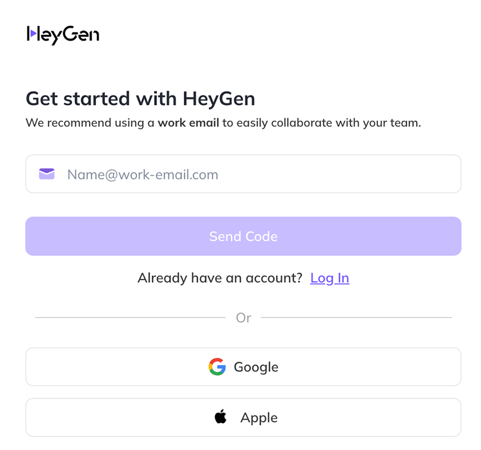This screenshot has width=481, height=450.
Task: Click the 'Or' divider label
Action: [x=243, y=318]
